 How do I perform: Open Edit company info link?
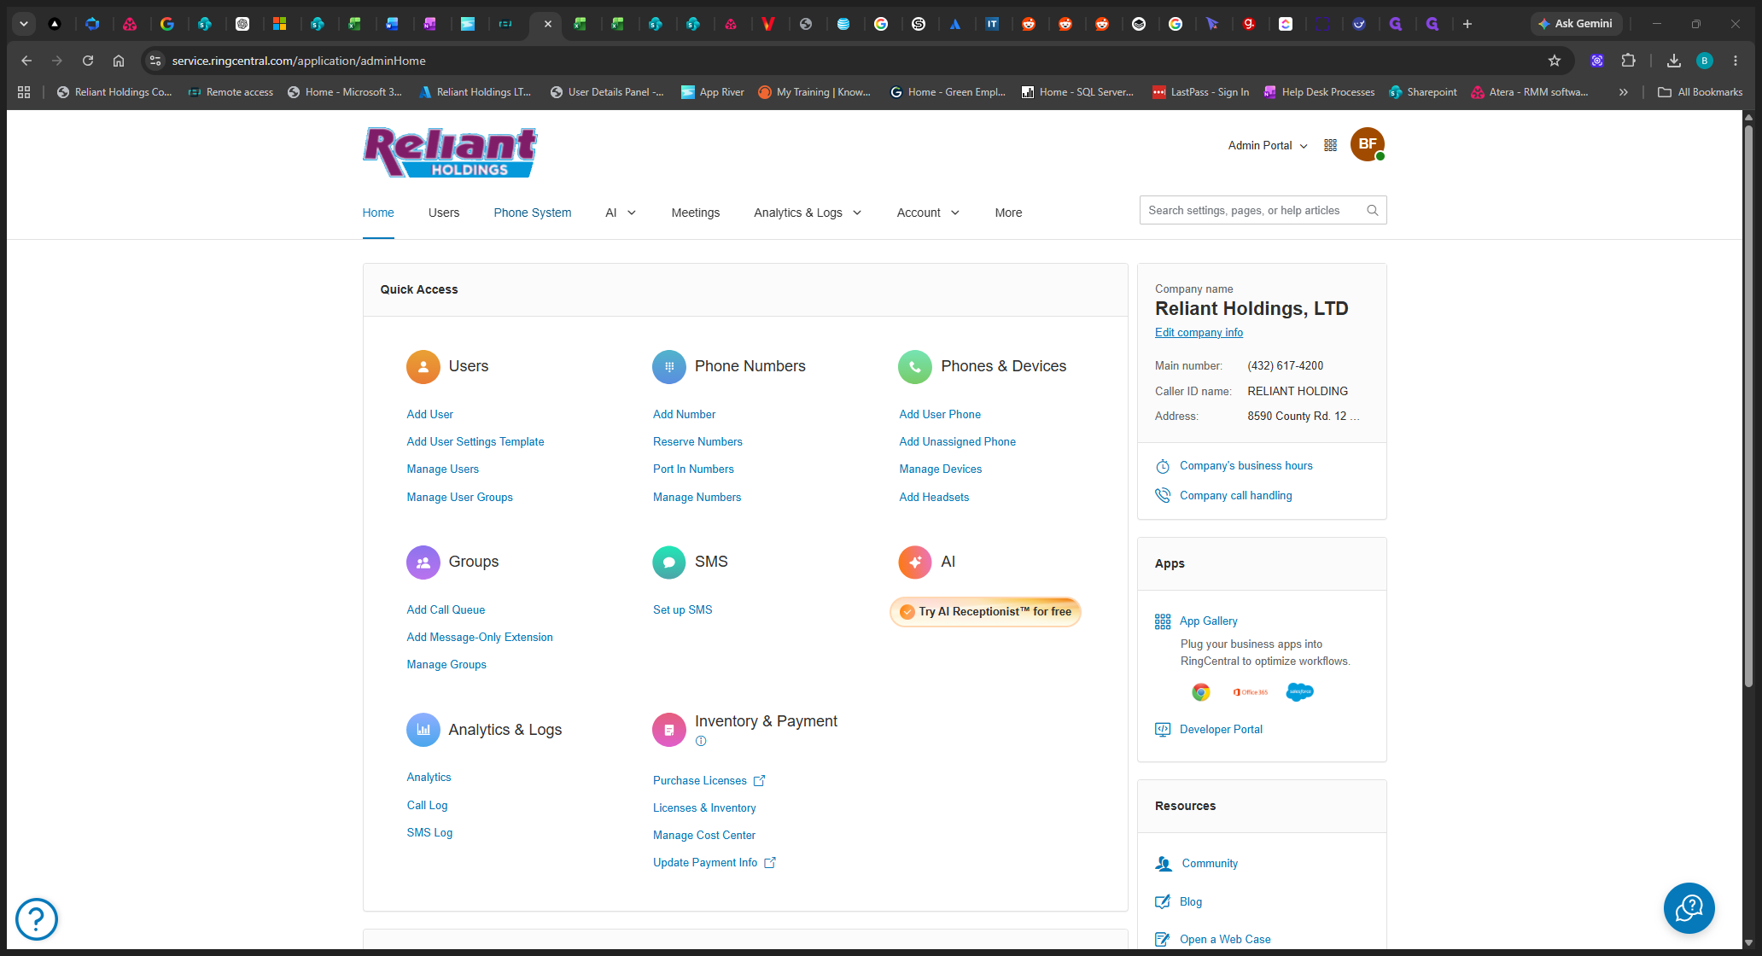[1199, 333]
